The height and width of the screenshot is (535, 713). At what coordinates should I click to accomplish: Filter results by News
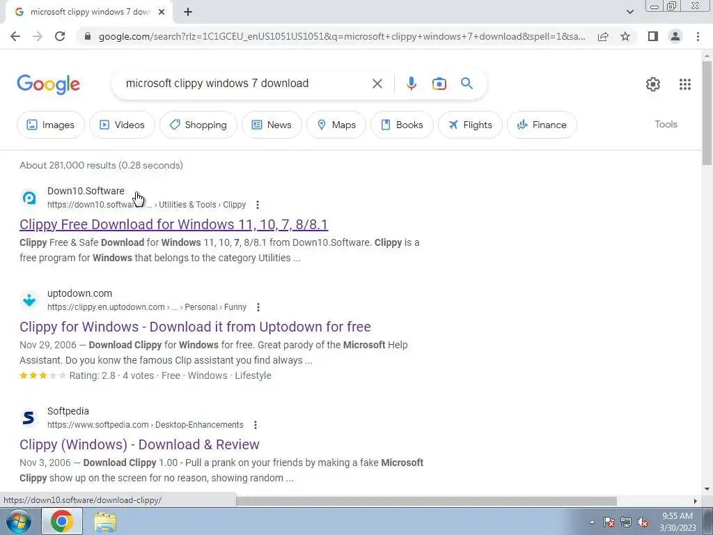pyautogui.click(x=272, y=125)
